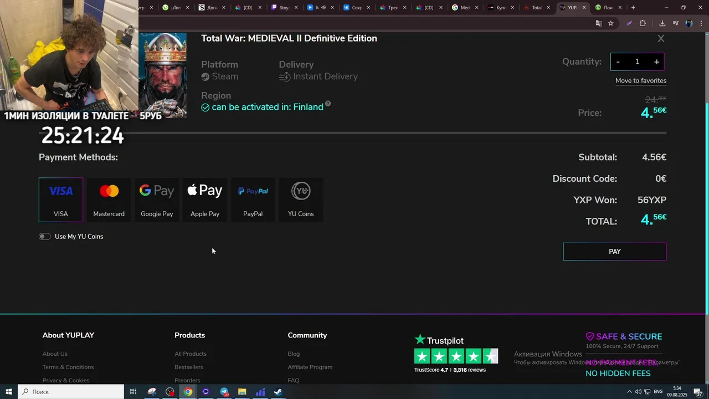Expand hidden system tray icons
This screenshot has width=709, height=399.
click(x=629, y=392)
